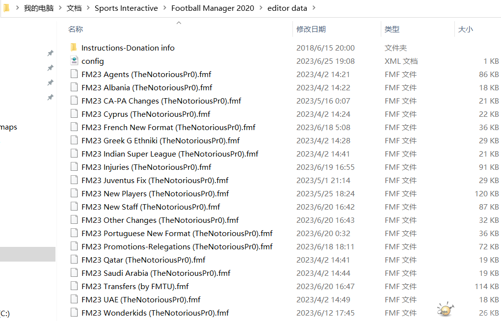Click the FM23 Qatar file icon

click(74, 260)
